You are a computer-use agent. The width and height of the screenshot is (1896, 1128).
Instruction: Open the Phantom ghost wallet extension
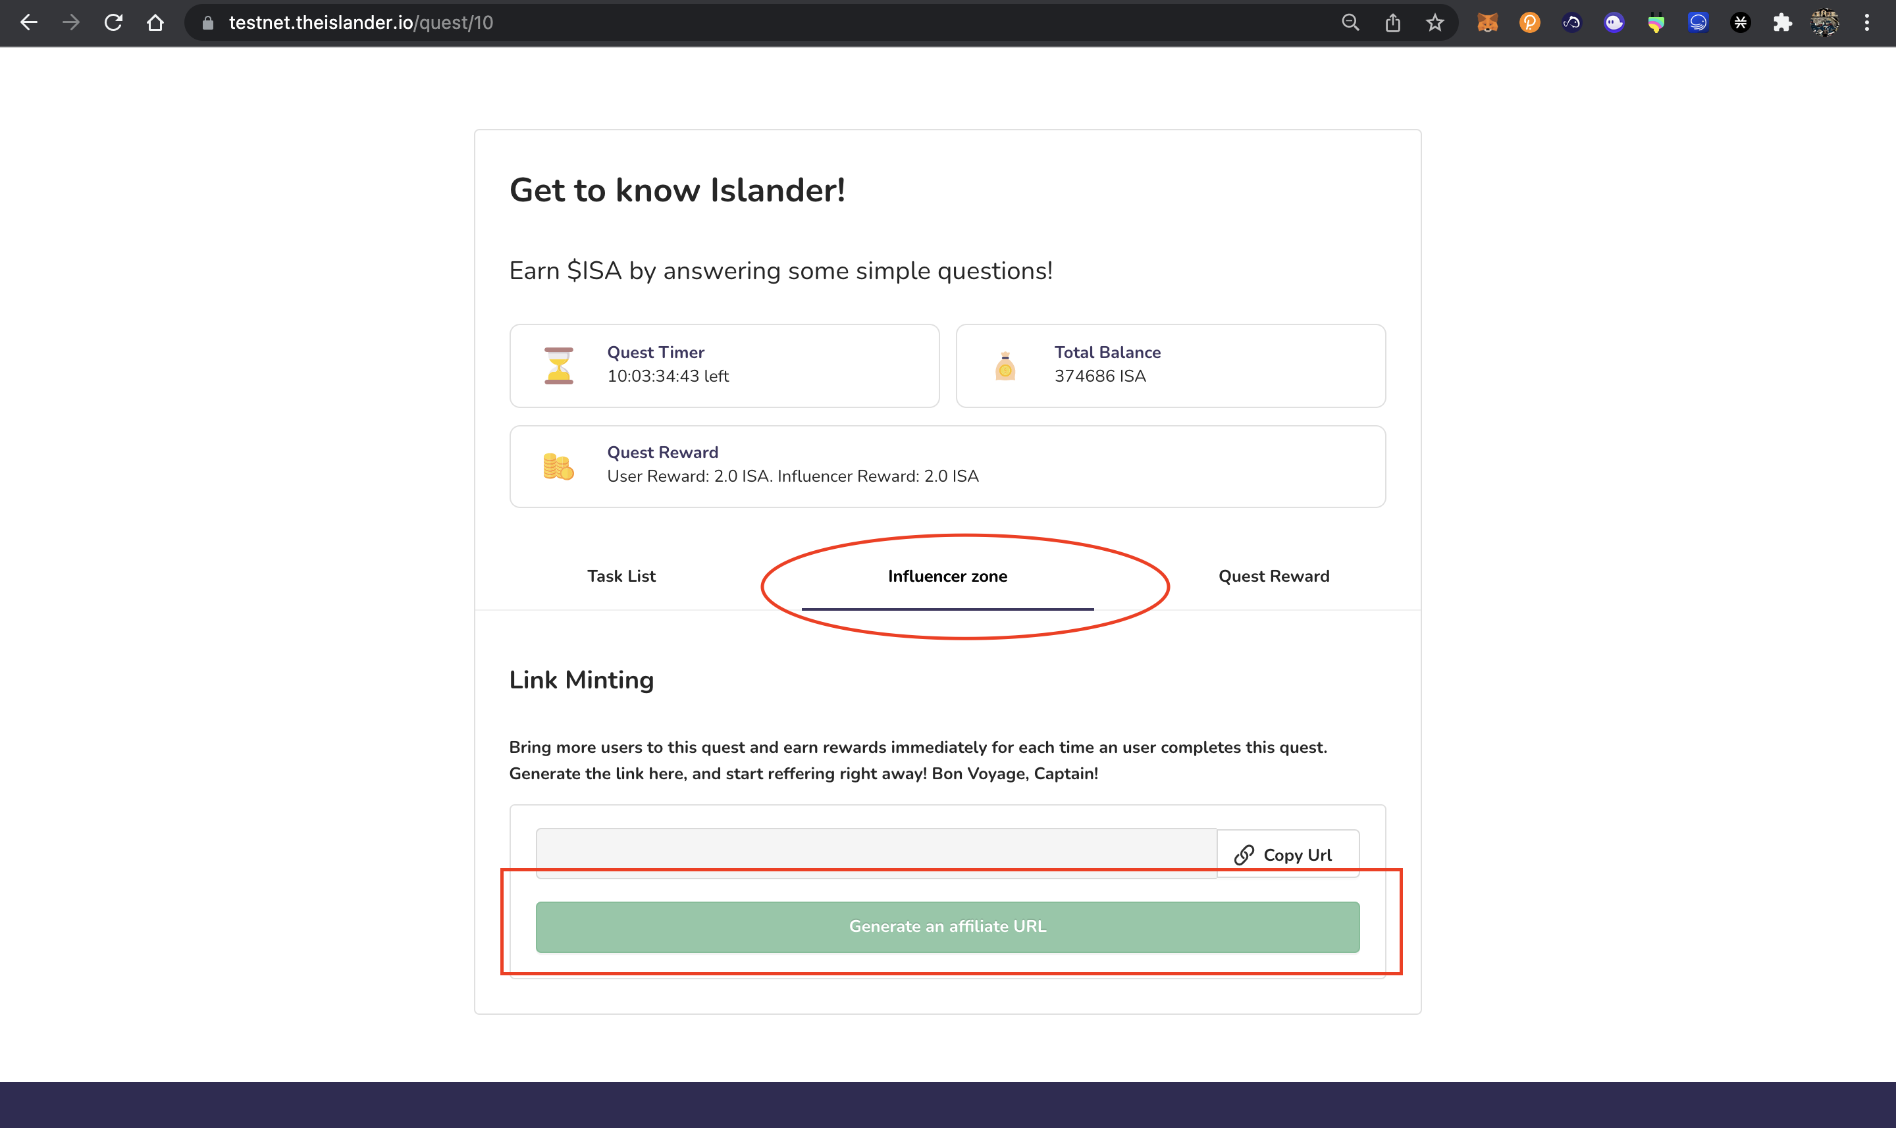(x=1614, y=23)
